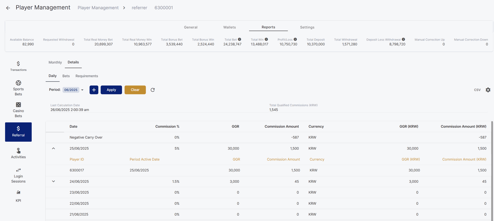The height and width of the screenshot is (221, 494).
Task: Open the Requirements tab
Action: click(x=87, y=76)
